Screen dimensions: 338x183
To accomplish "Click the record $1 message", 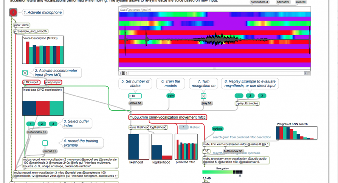I will 50,151.
